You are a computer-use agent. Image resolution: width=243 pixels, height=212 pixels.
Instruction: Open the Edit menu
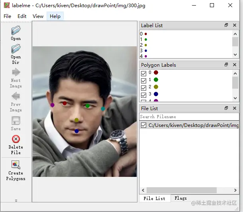(x=22, y=16)
